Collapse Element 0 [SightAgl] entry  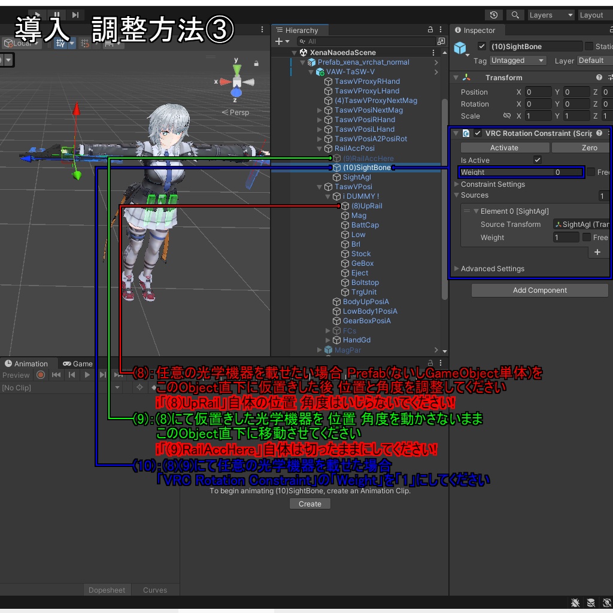tap(476, 211)
